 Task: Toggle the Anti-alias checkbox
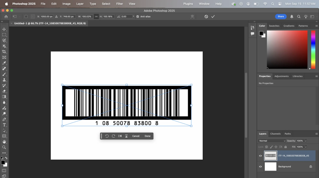138,17
